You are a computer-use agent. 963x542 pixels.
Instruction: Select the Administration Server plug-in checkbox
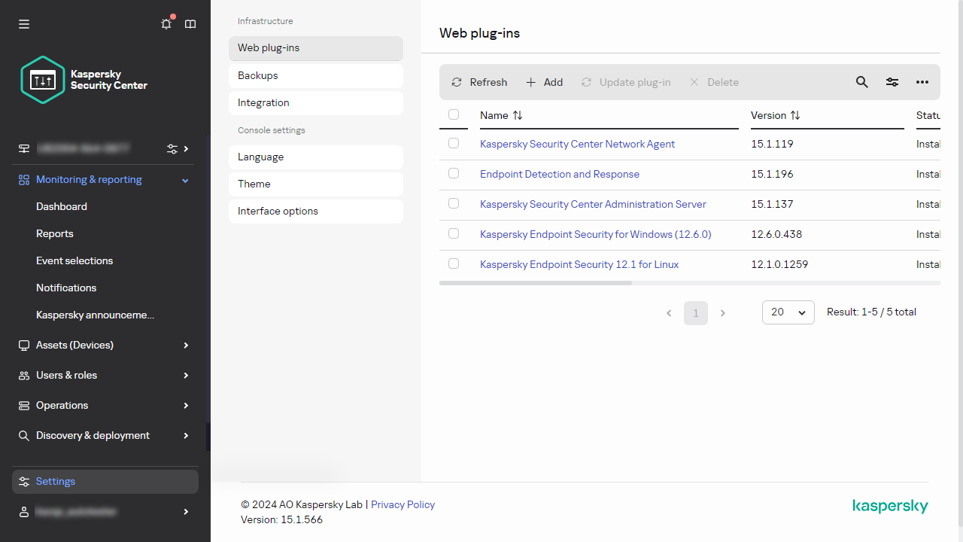click(x=454, y=203)
